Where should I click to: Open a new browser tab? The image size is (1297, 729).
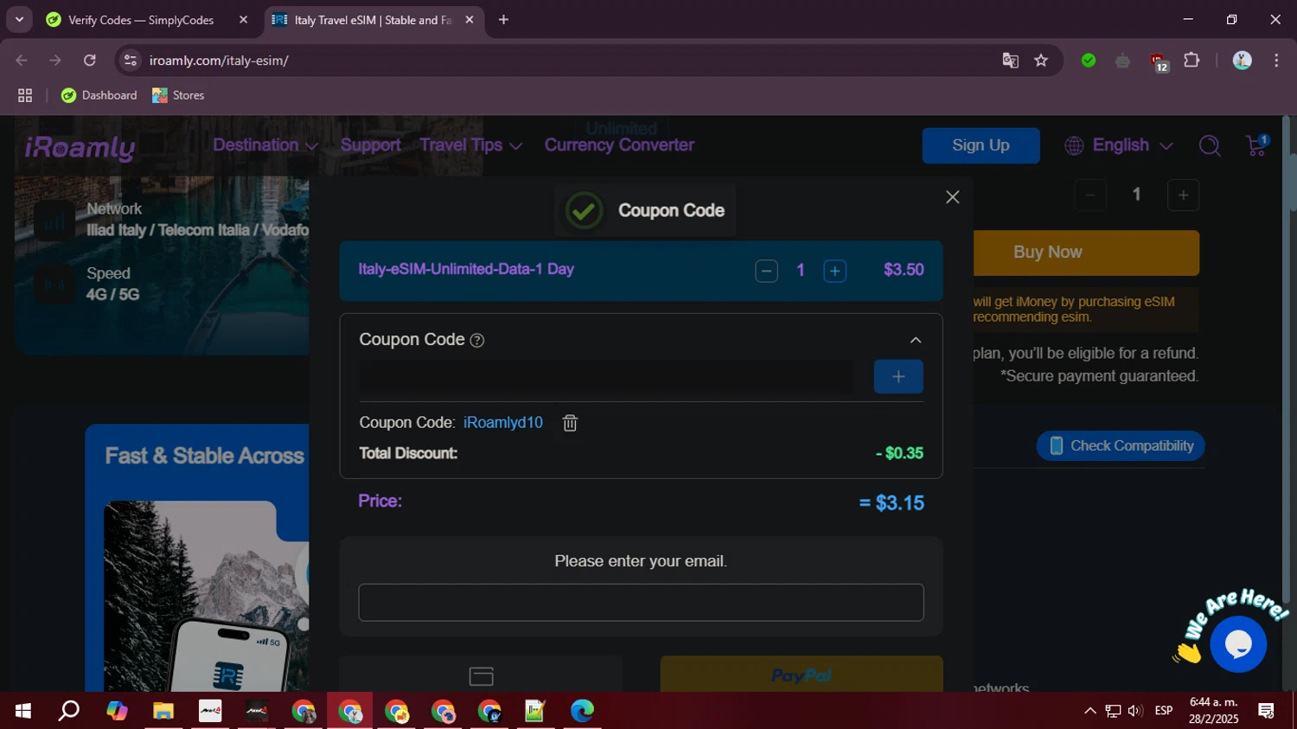pyautogui.click(x=504, y=20)
